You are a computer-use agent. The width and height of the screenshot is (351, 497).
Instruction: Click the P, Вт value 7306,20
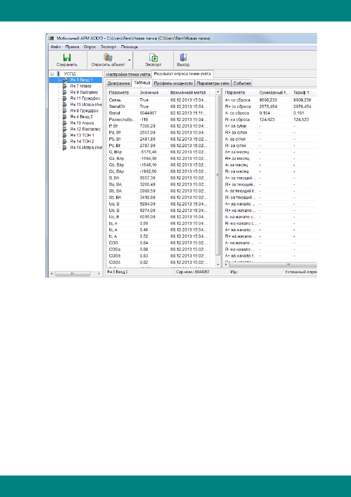(x=148, y=126)
